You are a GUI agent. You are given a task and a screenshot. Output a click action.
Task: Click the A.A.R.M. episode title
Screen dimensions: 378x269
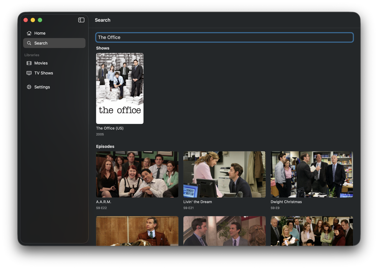(103, 202)
